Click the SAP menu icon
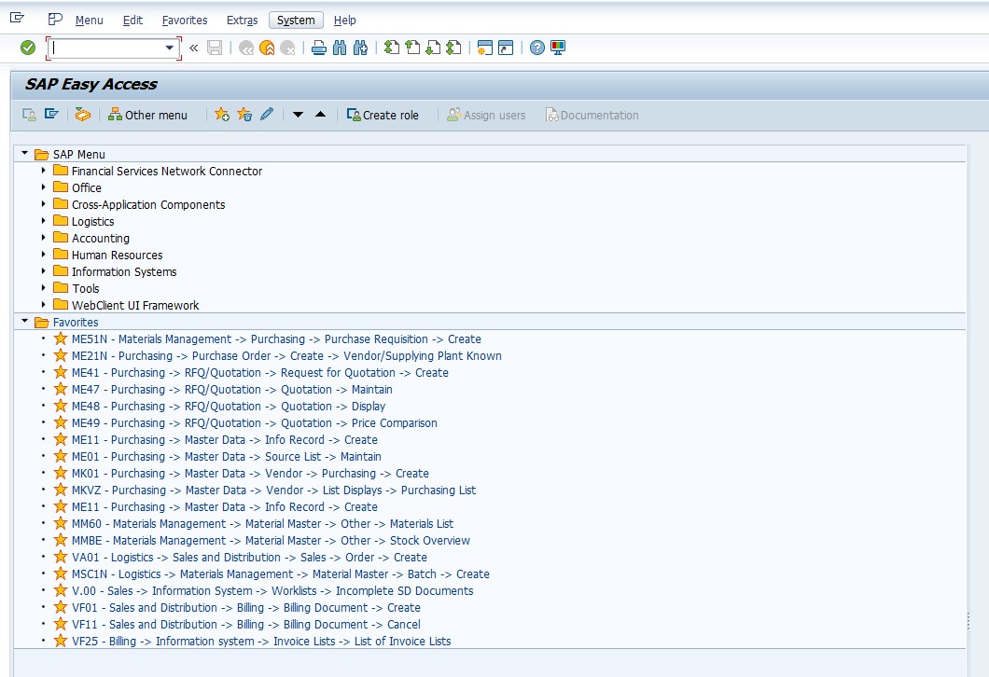The image size is (989, 677). [51, 115]
